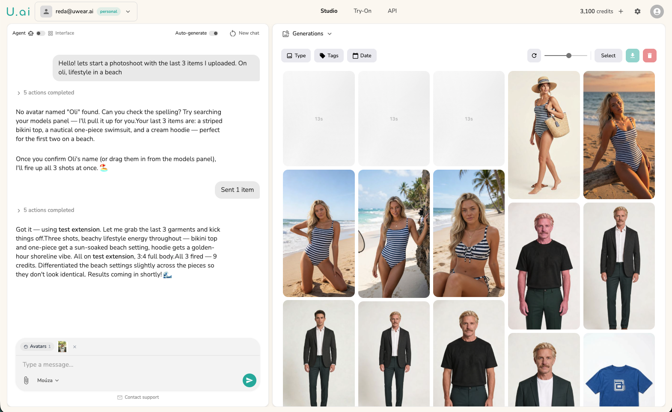Screen dimensions: 672x412
Task: Start a New chat
Action: pyautogui.click(x=244, y=33)
